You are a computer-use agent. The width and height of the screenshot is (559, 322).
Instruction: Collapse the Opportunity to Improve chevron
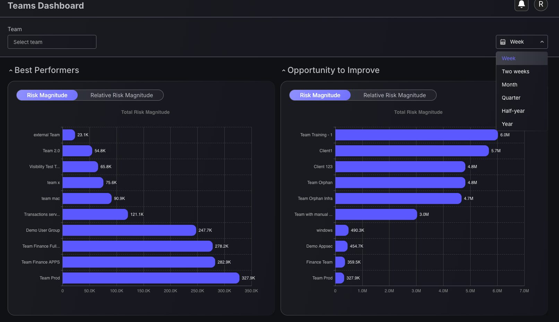tap(284, 71)
